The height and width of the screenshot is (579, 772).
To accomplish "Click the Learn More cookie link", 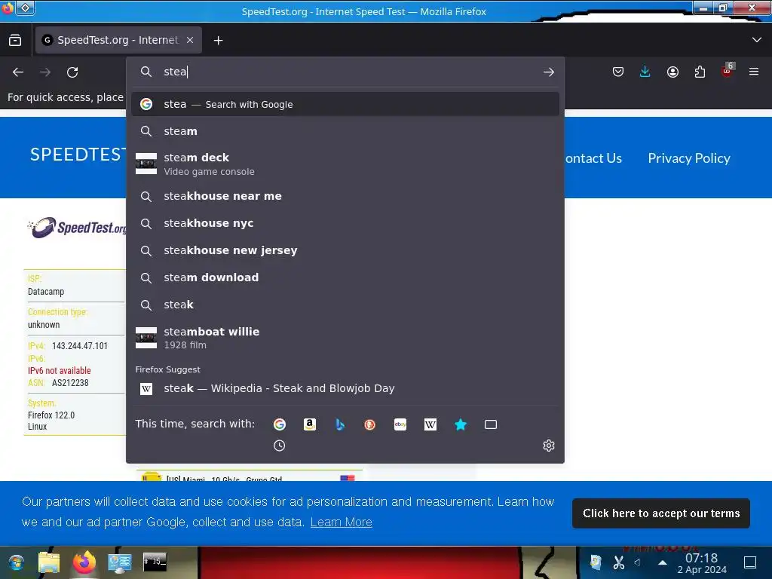I will [342, 522].
